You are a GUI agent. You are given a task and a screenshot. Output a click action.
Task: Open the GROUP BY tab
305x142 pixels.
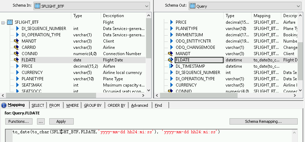point(93,105)
